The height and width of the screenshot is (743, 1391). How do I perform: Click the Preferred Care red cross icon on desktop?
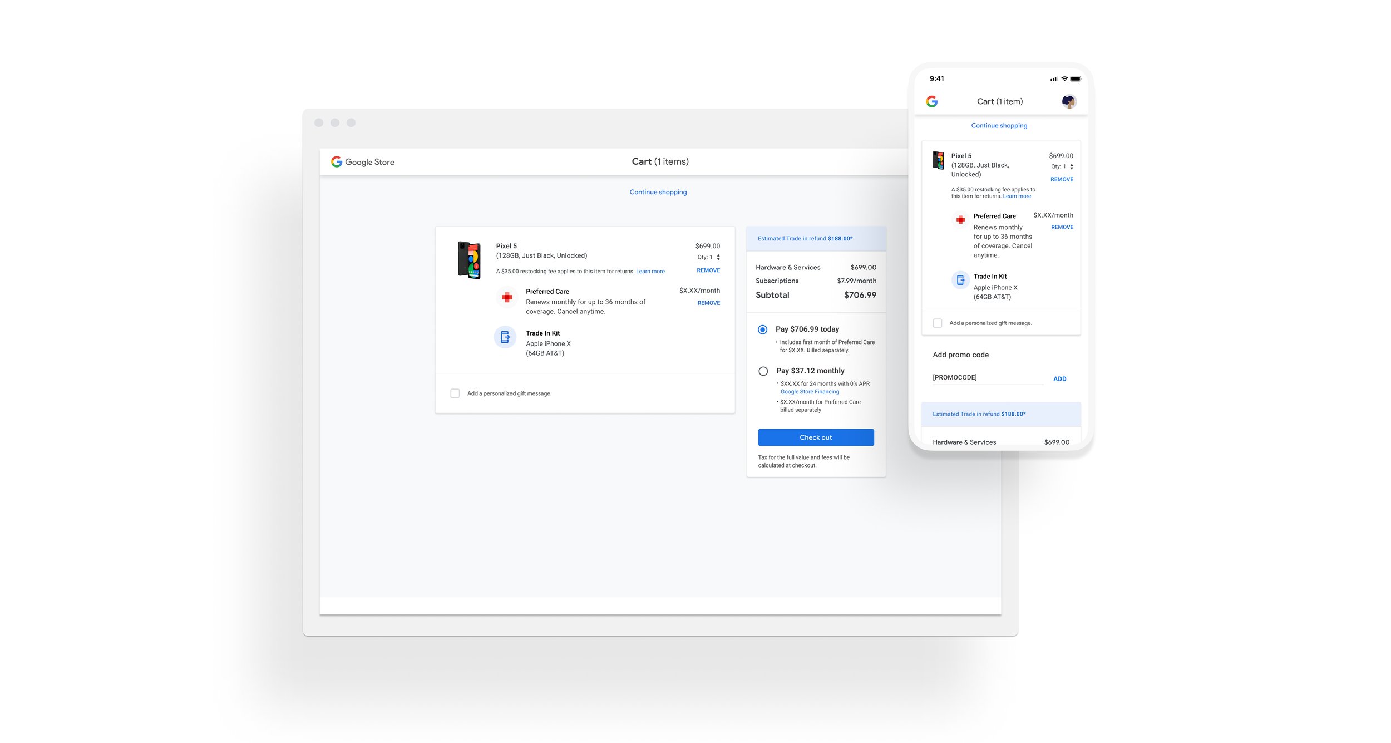click(x=507, y=297)
